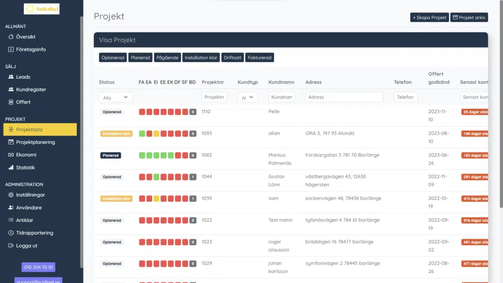Open the Kundtyp filter dropdown
Viewport: 503px width, 283px height.
pyautogui.click(x=248, y=97)
